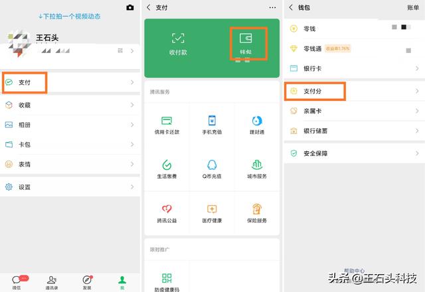Expand the 支付分 row chevron

tap(417, 92)
